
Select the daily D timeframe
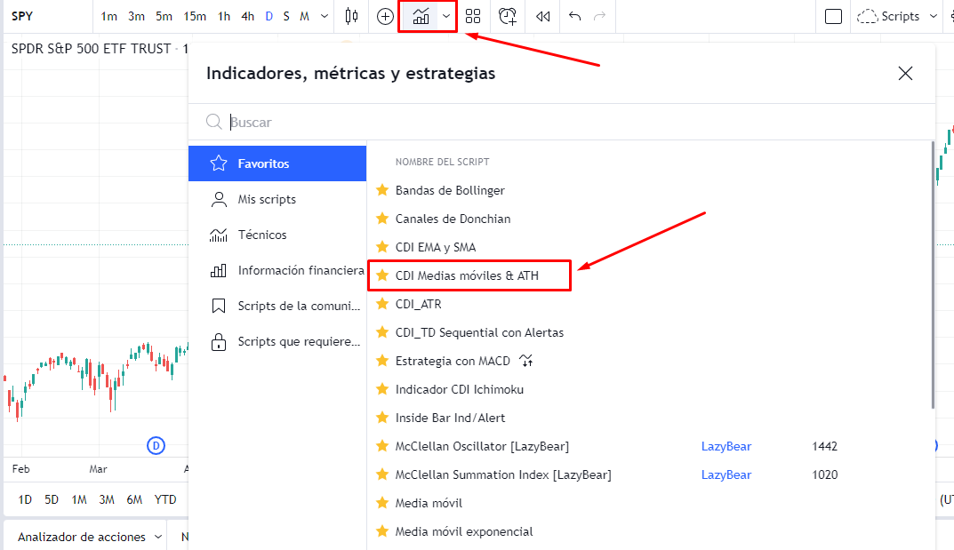[269, 16]
